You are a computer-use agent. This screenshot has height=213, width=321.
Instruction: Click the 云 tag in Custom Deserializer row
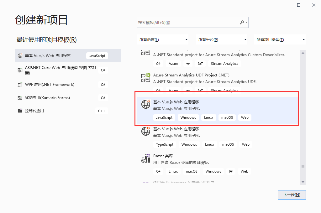click(188, 64)
